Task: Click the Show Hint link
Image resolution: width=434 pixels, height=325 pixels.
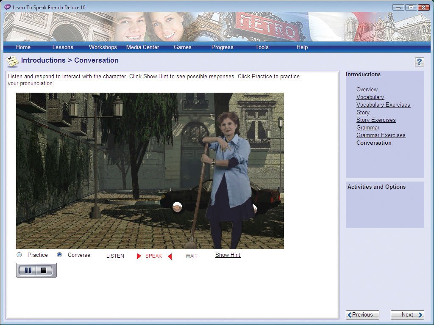Action: [228, 255]
